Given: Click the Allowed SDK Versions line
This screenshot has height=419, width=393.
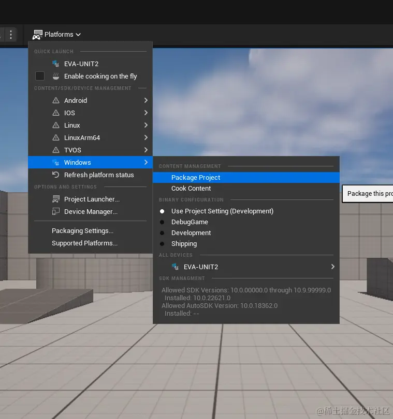Looking at the screenshot, I should [246, 290].
